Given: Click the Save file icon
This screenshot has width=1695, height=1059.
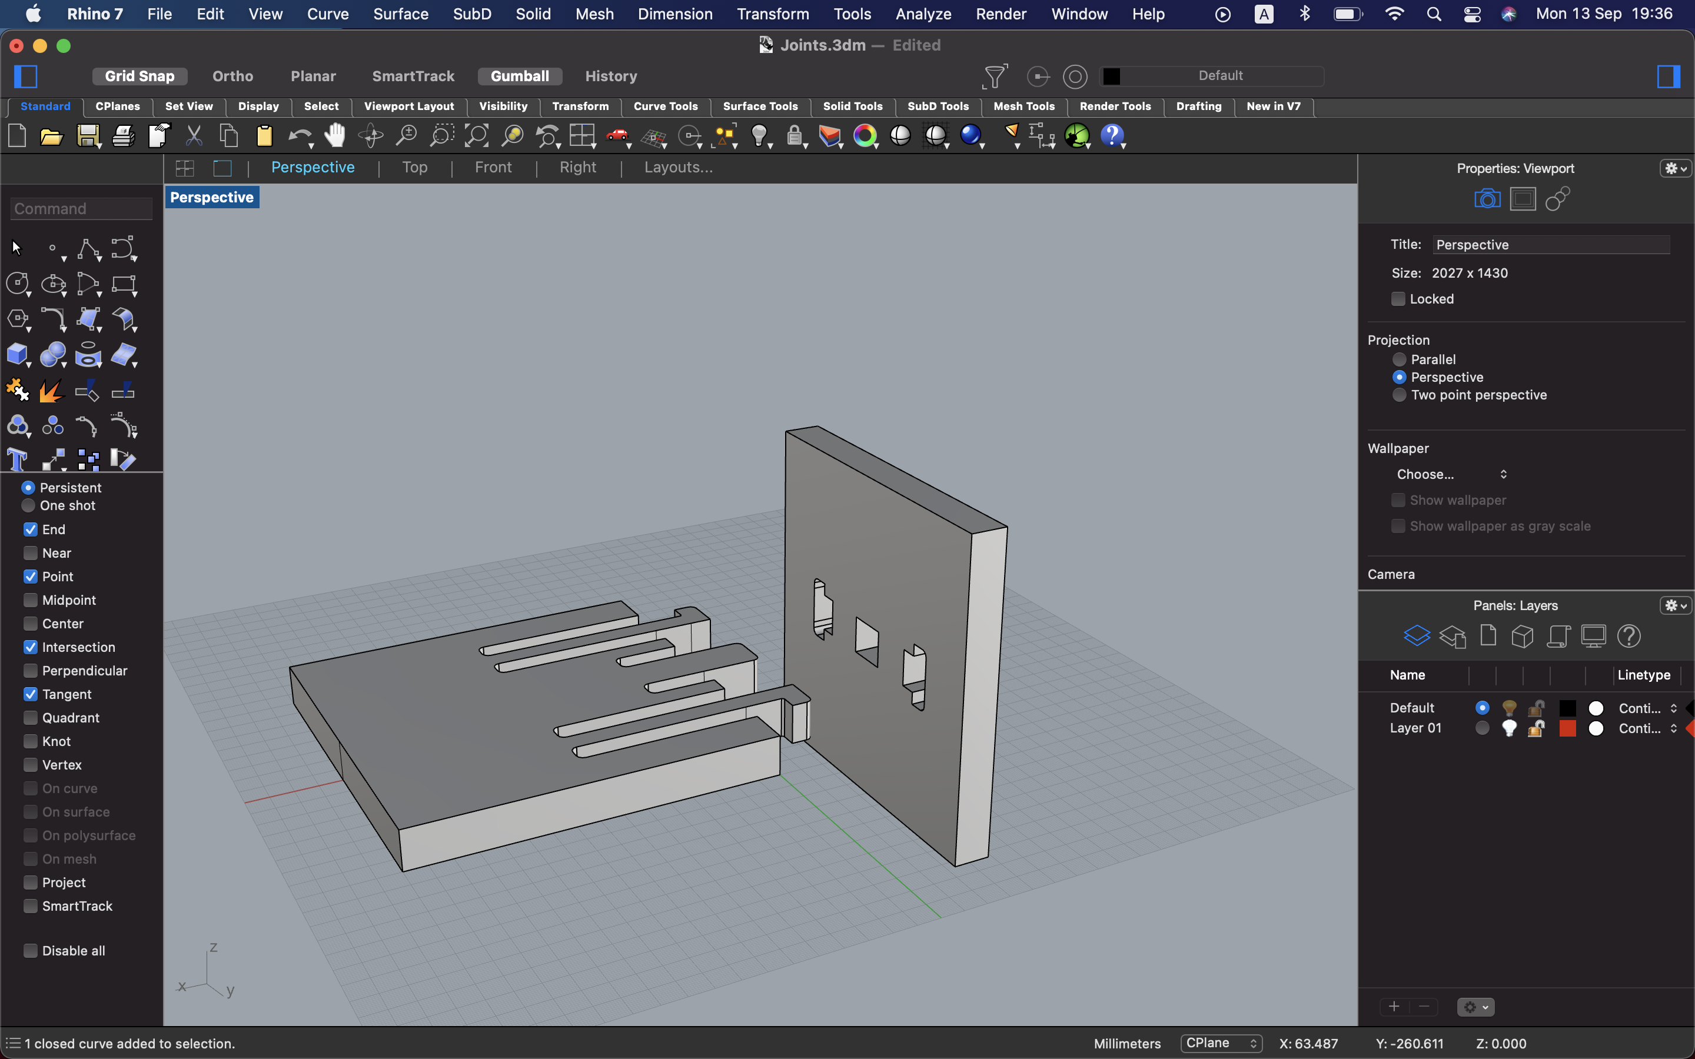Looking at the screenshot, I should click(x=88, y=136).
